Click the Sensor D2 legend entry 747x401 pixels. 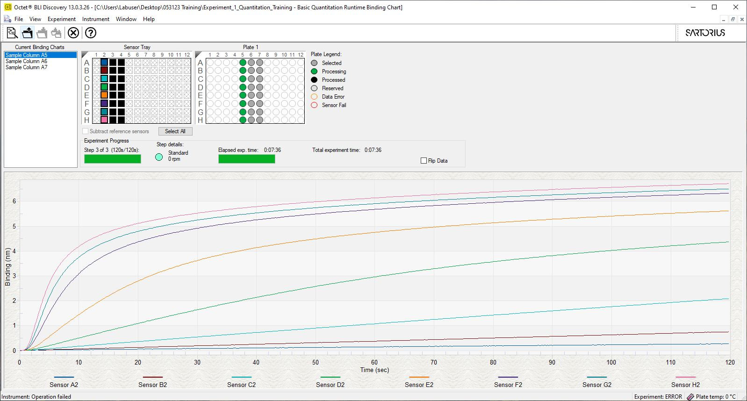[330, 381]
